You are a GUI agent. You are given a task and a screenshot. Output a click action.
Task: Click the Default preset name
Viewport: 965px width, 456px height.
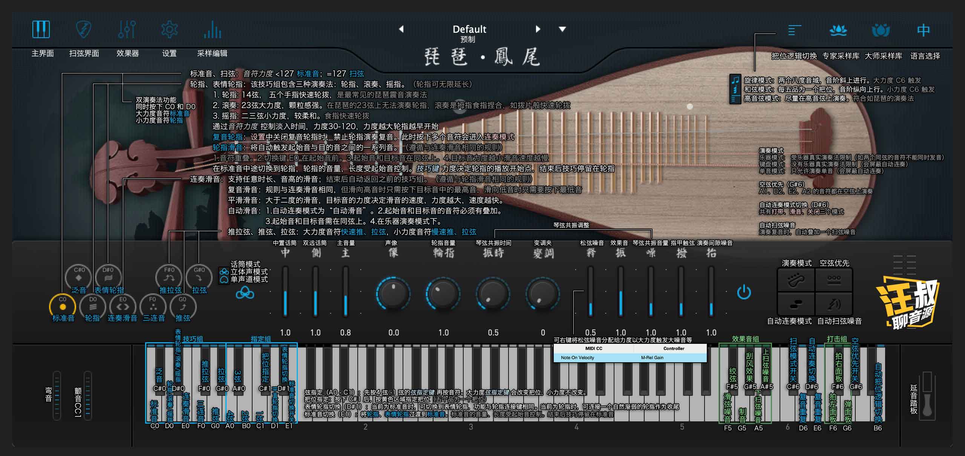pos(469,29)
